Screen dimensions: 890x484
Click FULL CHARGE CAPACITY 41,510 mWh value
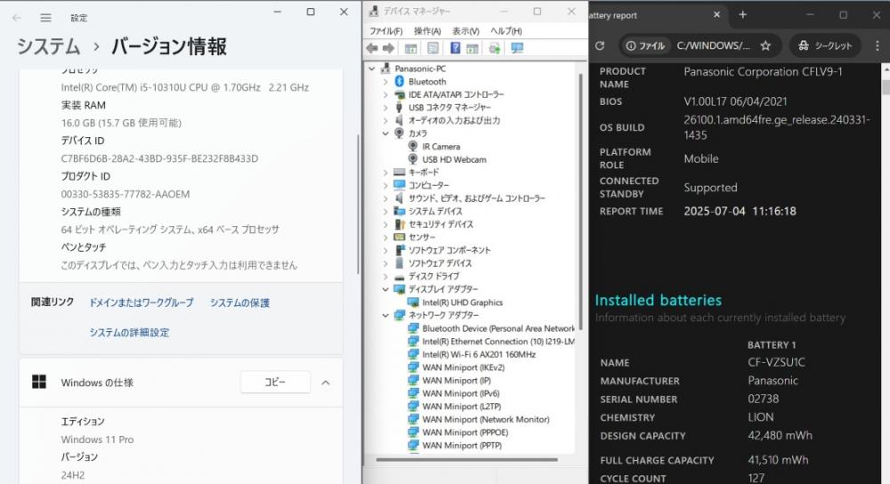tap(778, 460)
